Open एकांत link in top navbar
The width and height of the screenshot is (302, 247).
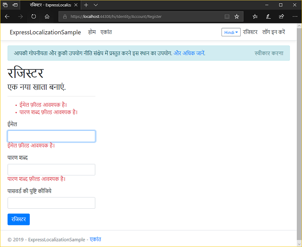click(x=106, y=33)
